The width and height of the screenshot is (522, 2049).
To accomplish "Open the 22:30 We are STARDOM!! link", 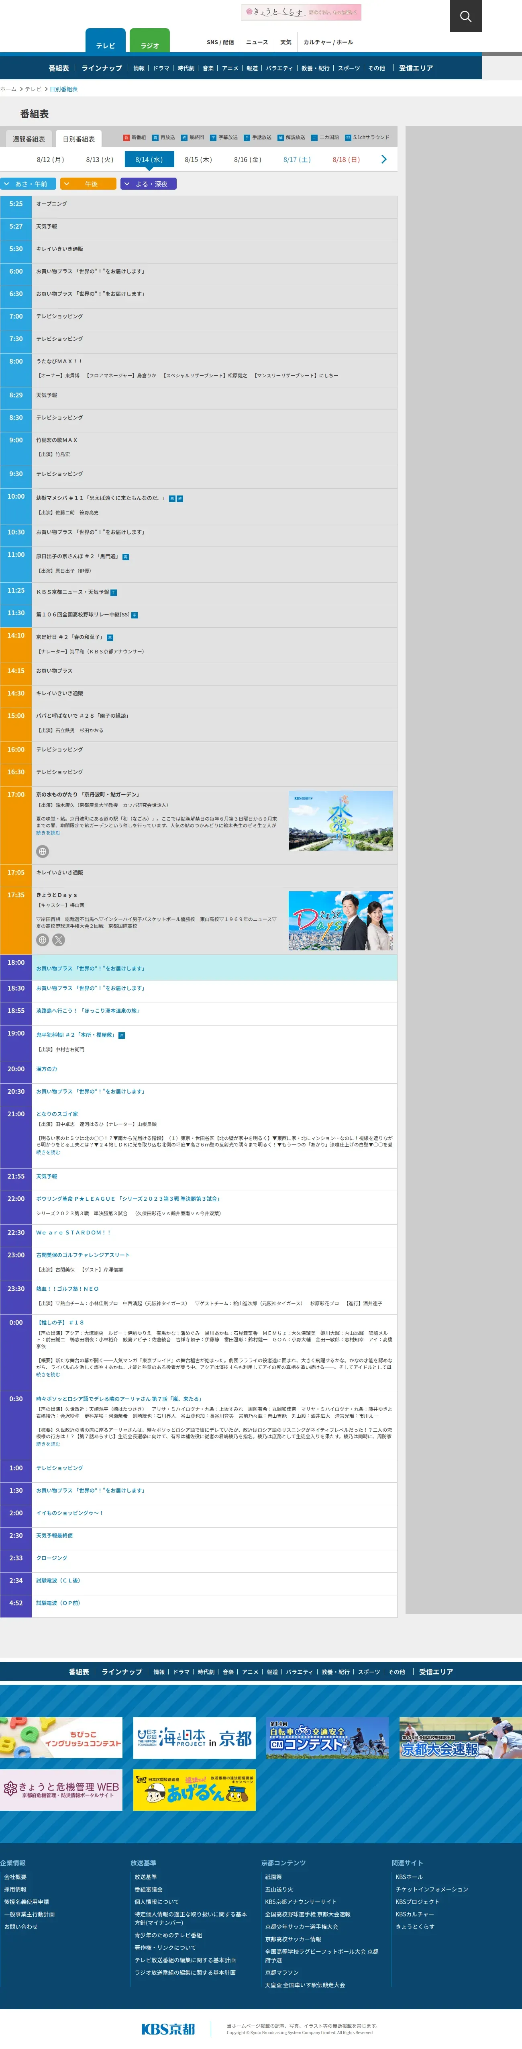I will (73, 1232).
